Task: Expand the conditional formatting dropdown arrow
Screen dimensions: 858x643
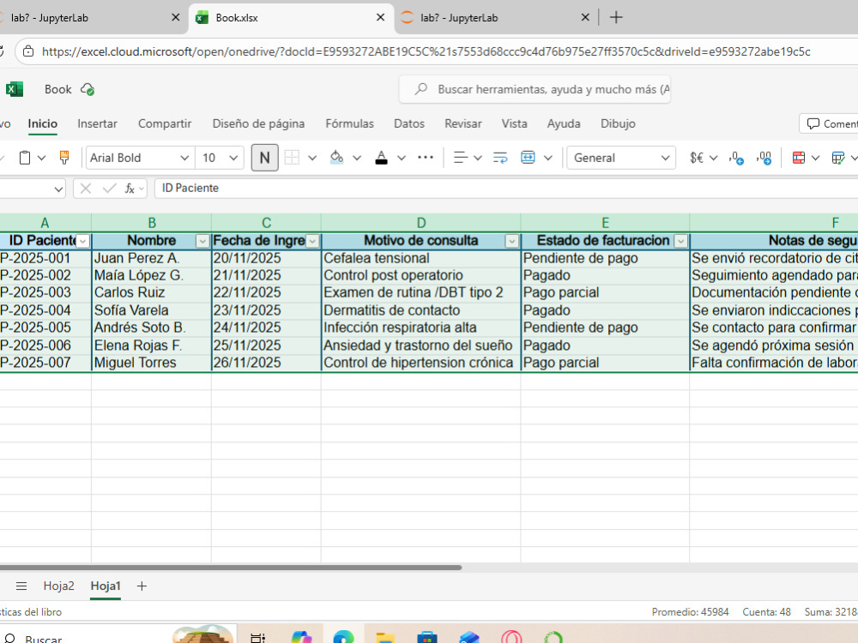Action: click(x=815, y=158)
